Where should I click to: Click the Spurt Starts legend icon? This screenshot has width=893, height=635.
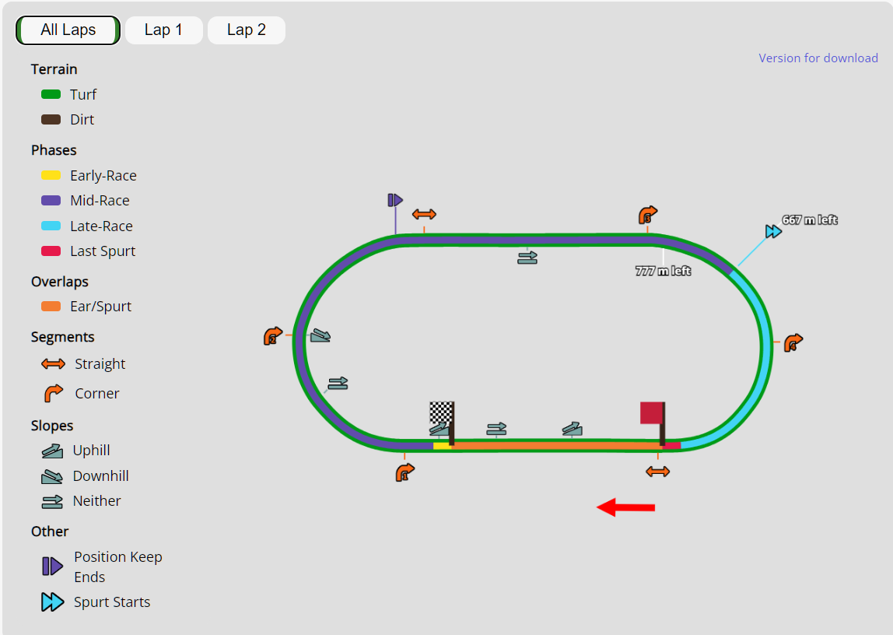(x=52, y=602)
